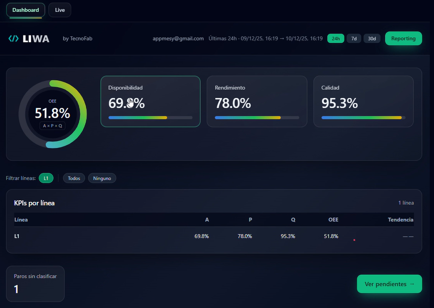This screenshot has width=434, height=308.
Task: Select the L1 row in KPIs table
Action: (214, 236)
